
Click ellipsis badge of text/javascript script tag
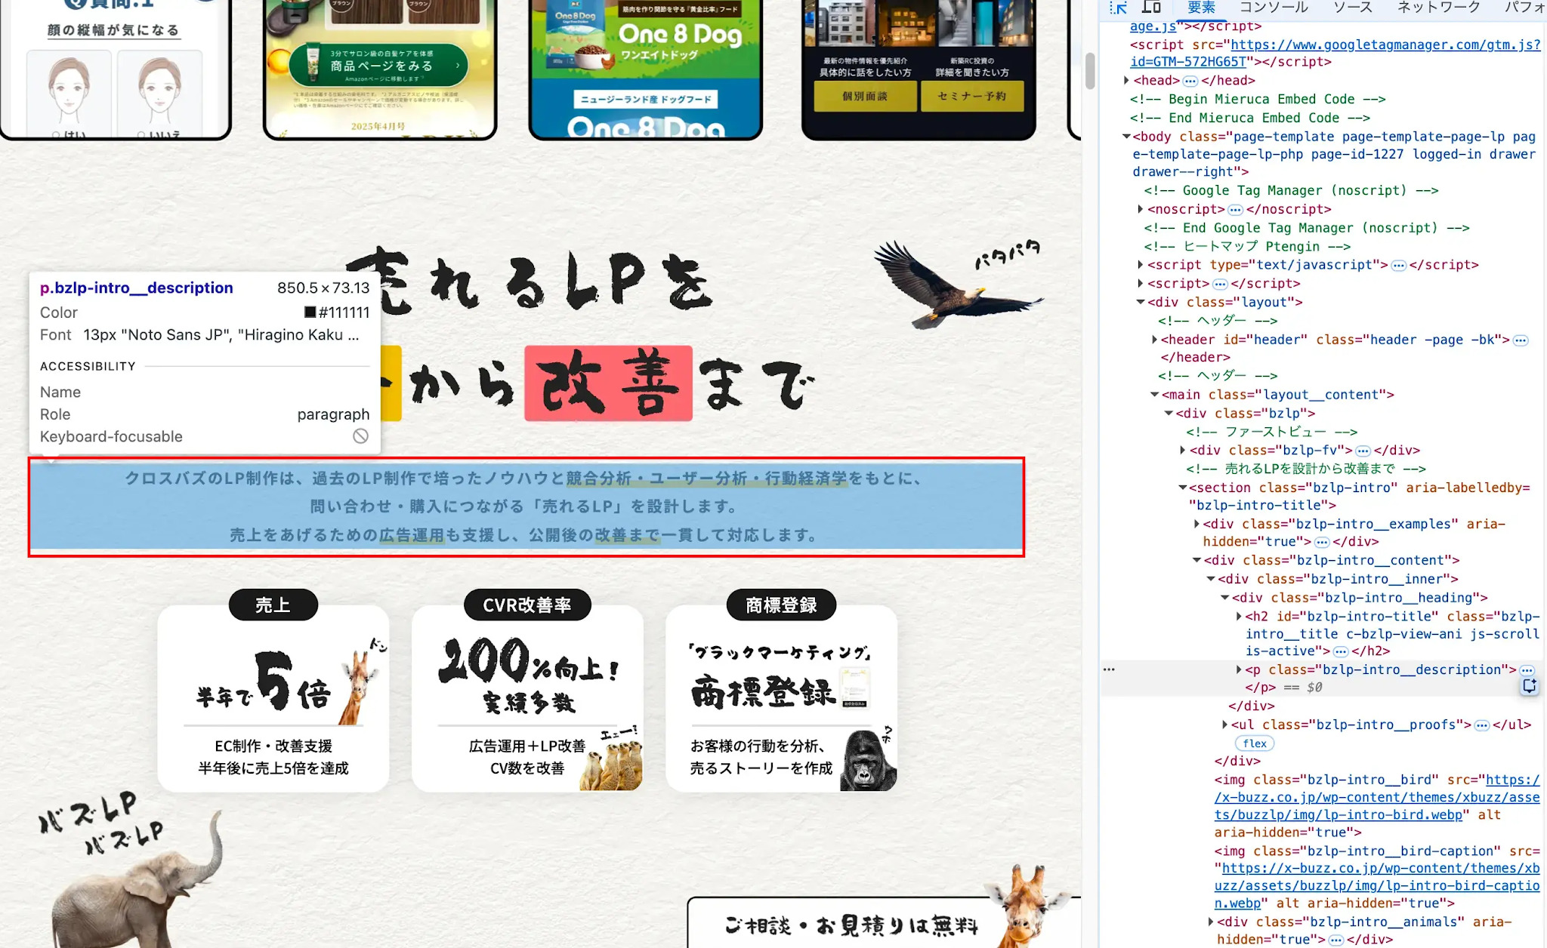pyautogui.click(x=1399, y=266)
